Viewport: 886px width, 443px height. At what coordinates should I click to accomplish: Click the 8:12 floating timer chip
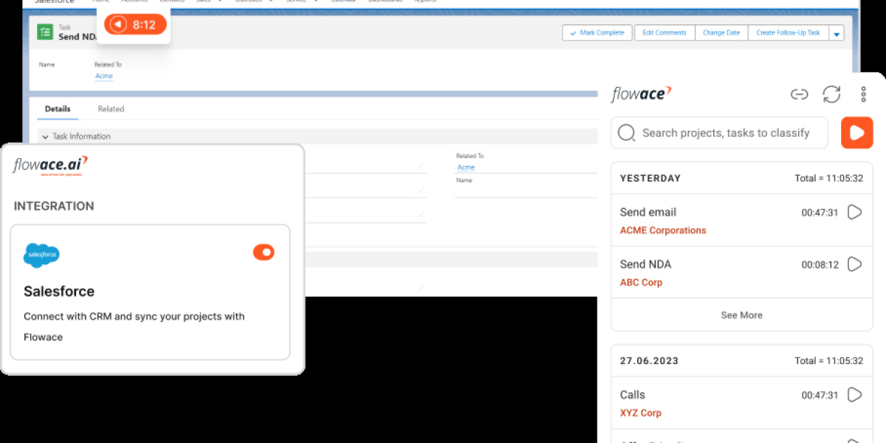(x=134, y=24)
